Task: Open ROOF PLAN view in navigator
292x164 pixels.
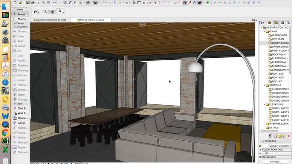Action: (x=279, y=55)
